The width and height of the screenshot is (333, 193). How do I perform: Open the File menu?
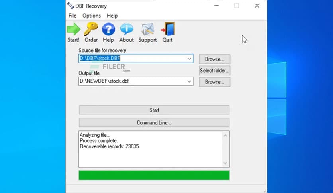click(72, 16)
